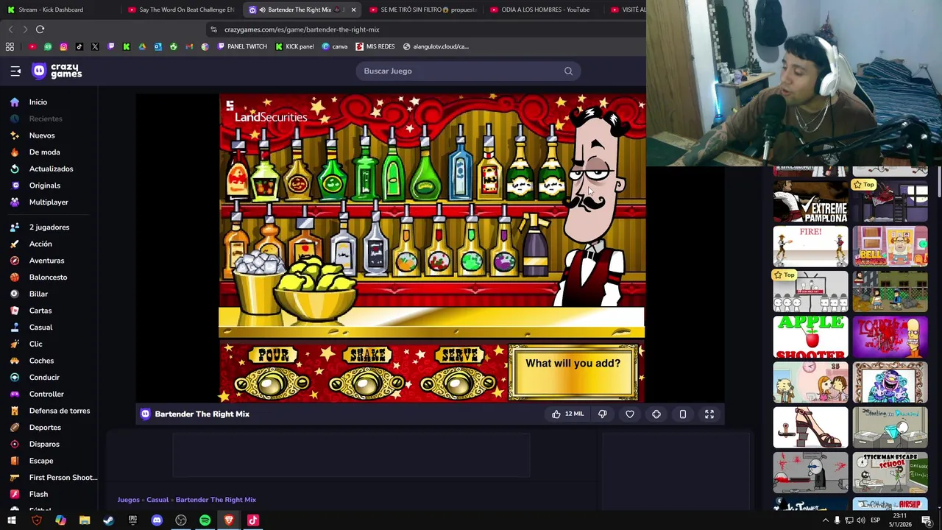The height and width of the screenshot is (530, 942).
Task: Open Stickman Escape School thumbnail
Action: [x=890, y=472]
